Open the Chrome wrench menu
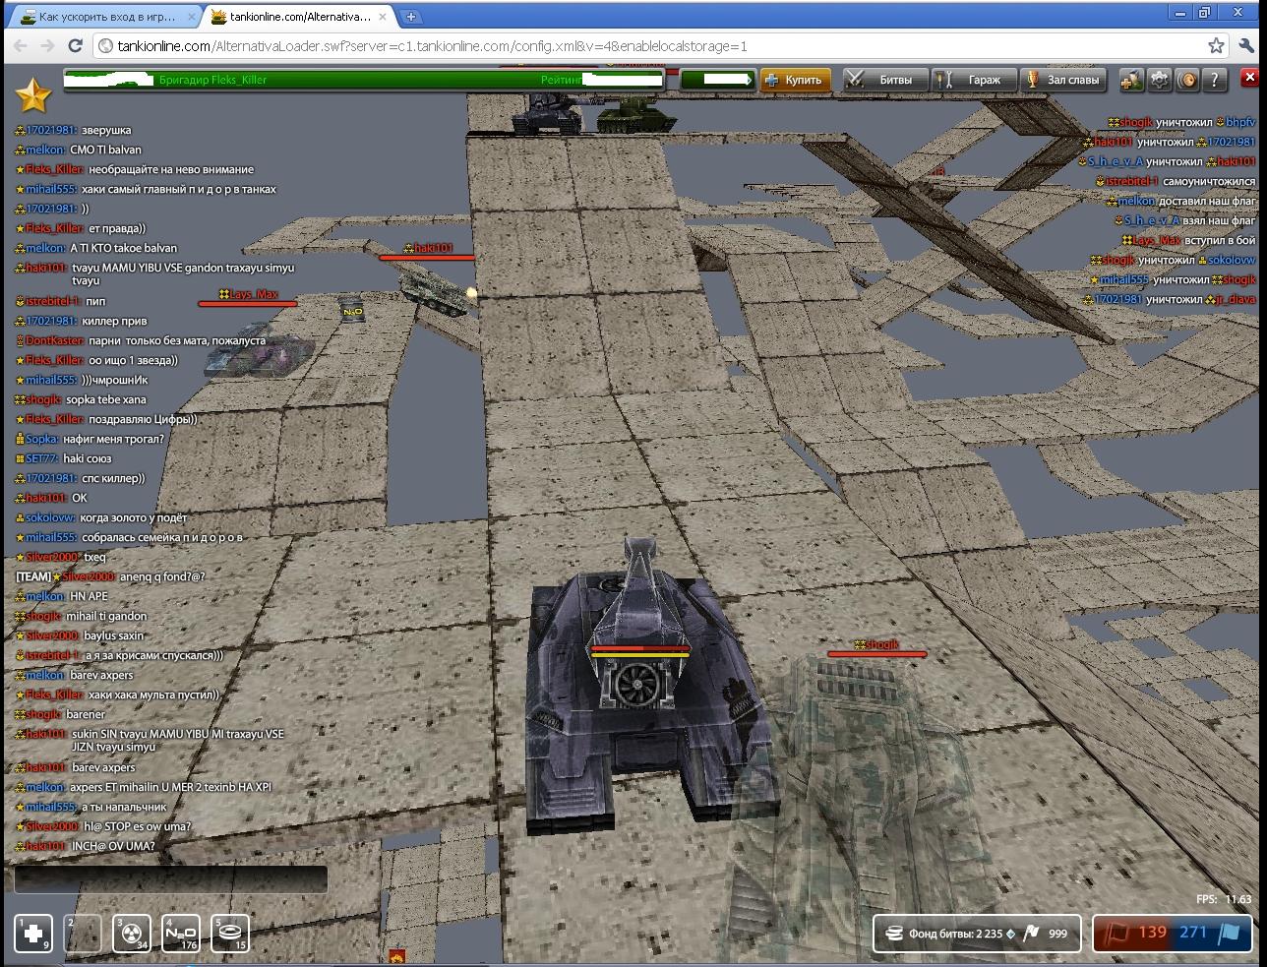This screenshot has height=967, width=1267. click(1245, 45)
